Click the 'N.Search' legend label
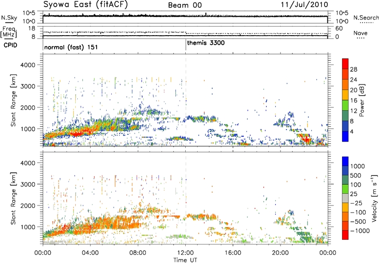Viewport: 379px width, 263px height. click(x=366, y=18)
